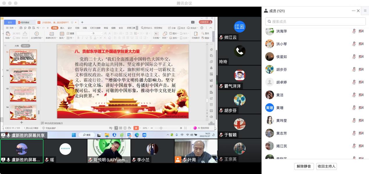Click the Windows taskbar 搜索 search box
The width and height of the screenshot is (369, 174).
coord(87,135)
